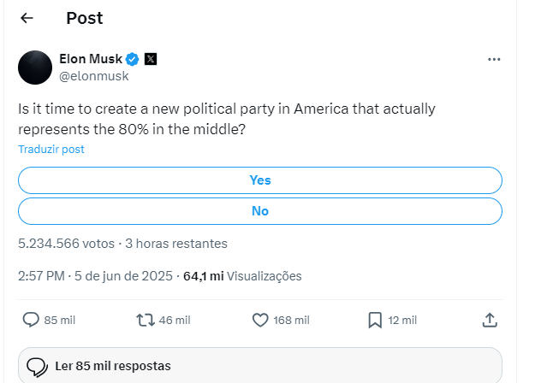Click the 46 mil repost count
Screen dimensions: 547x383
[x=175, y=321]
